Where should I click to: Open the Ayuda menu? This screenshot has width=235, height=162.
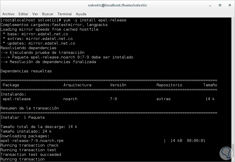pyautogui.click(x=81, y=14)
